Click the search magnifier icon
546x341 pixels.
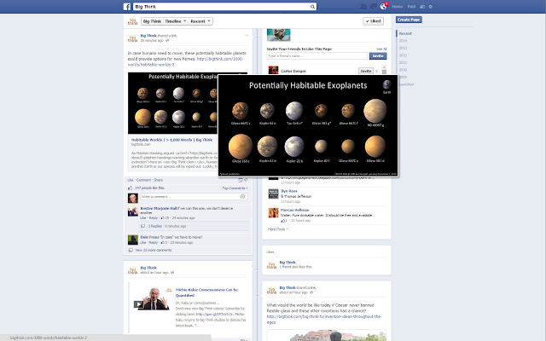[x=312, y=7]
